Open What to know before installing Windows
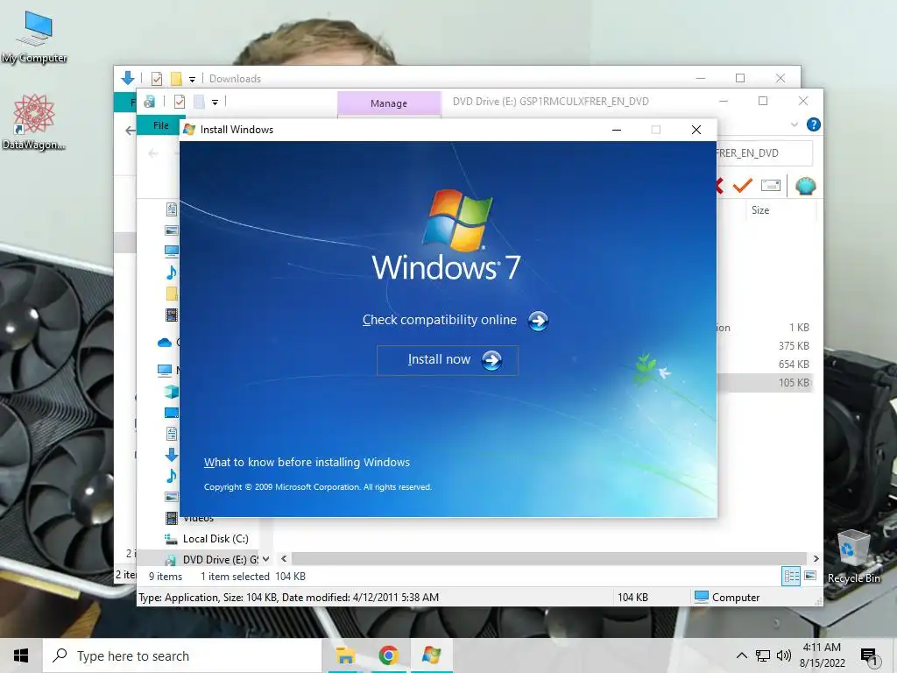The image size is (897, 673). click(307, 463)
